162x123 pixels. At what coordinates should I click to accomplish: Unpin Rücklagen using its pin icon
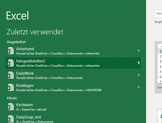[x=138, y=87]
